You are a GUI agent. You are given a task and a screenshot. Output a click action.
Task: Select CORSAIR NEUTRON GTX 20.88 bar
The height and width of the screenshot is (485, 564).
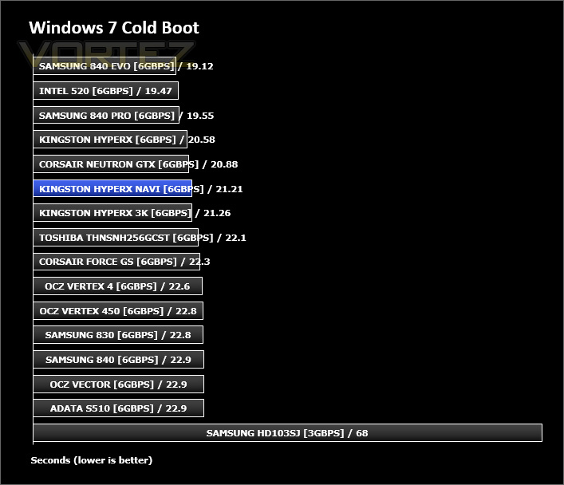(x=111, y=164)
